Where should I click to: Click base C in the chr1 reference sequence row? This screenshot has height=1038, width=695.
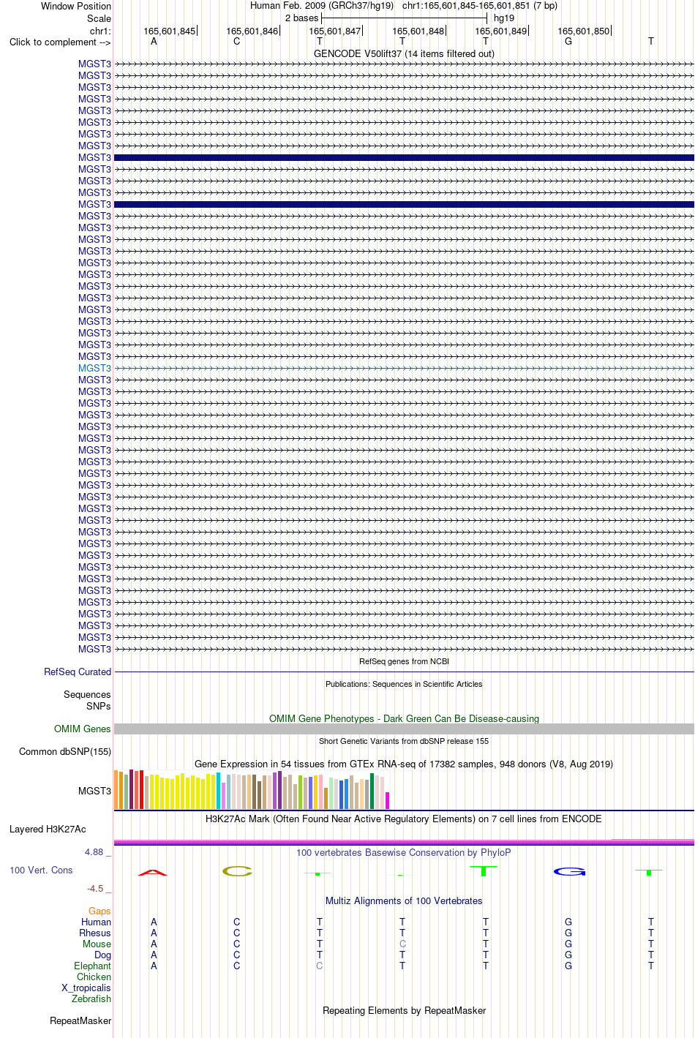click(236, 41)
